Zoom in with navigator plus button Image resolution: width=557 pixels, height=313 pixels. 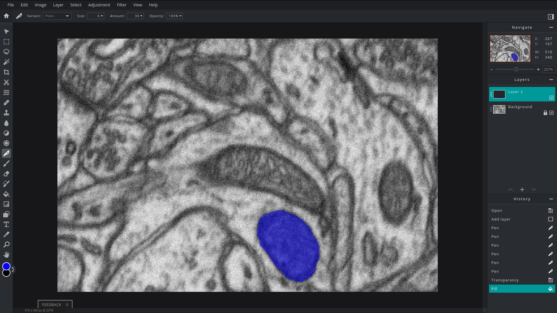(538, 70)
